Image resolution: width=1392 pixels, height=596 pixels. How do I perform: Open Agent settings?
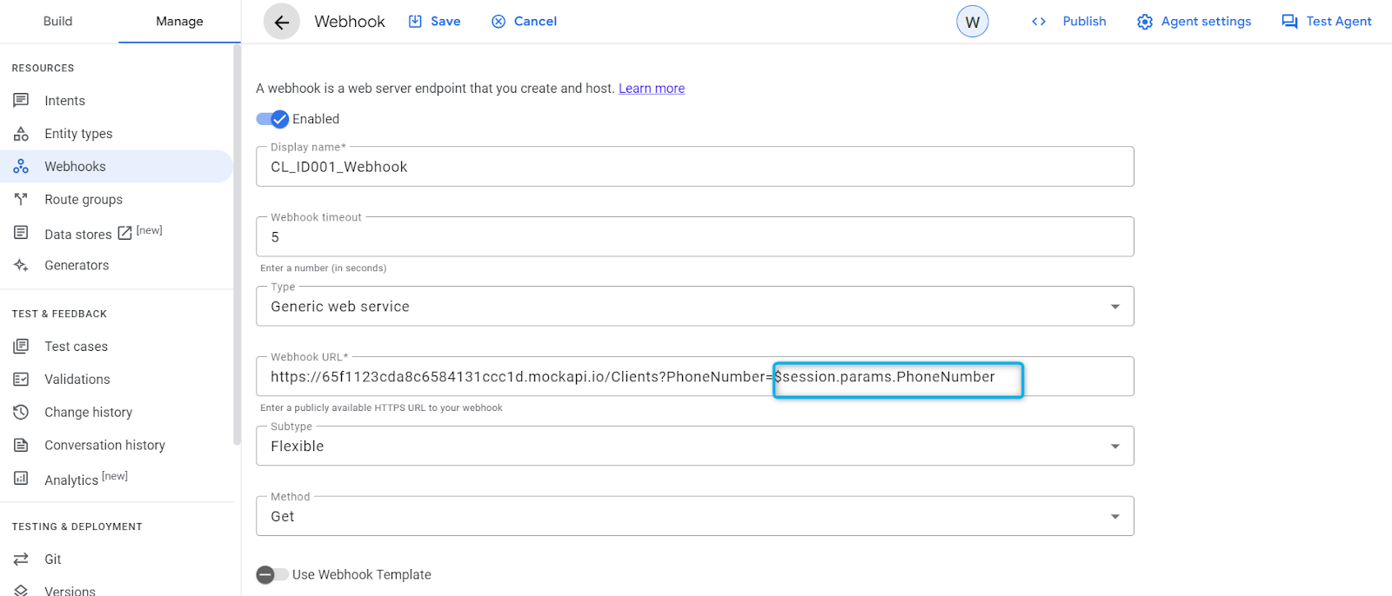point(1195,22)
